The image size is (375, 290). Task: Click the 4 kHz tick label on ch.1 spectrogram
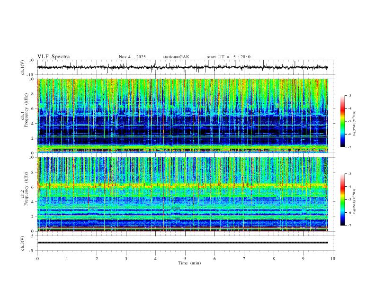(33, 124)
